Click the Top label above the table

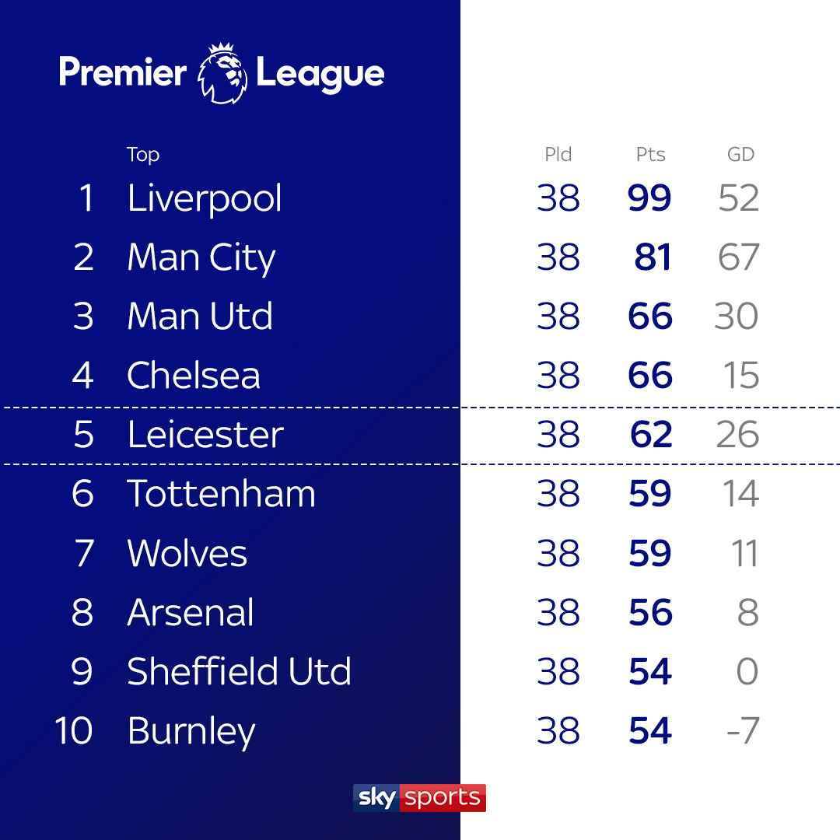click(x=143, y=155)
